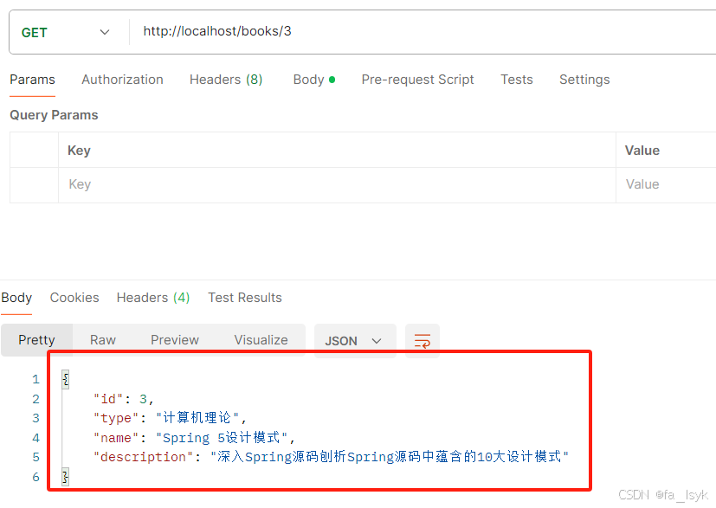Image resolution: width=716 pixels, height=508 pixels.
Task: Click the "id": 3 line in response
Action: pos(123,399)
